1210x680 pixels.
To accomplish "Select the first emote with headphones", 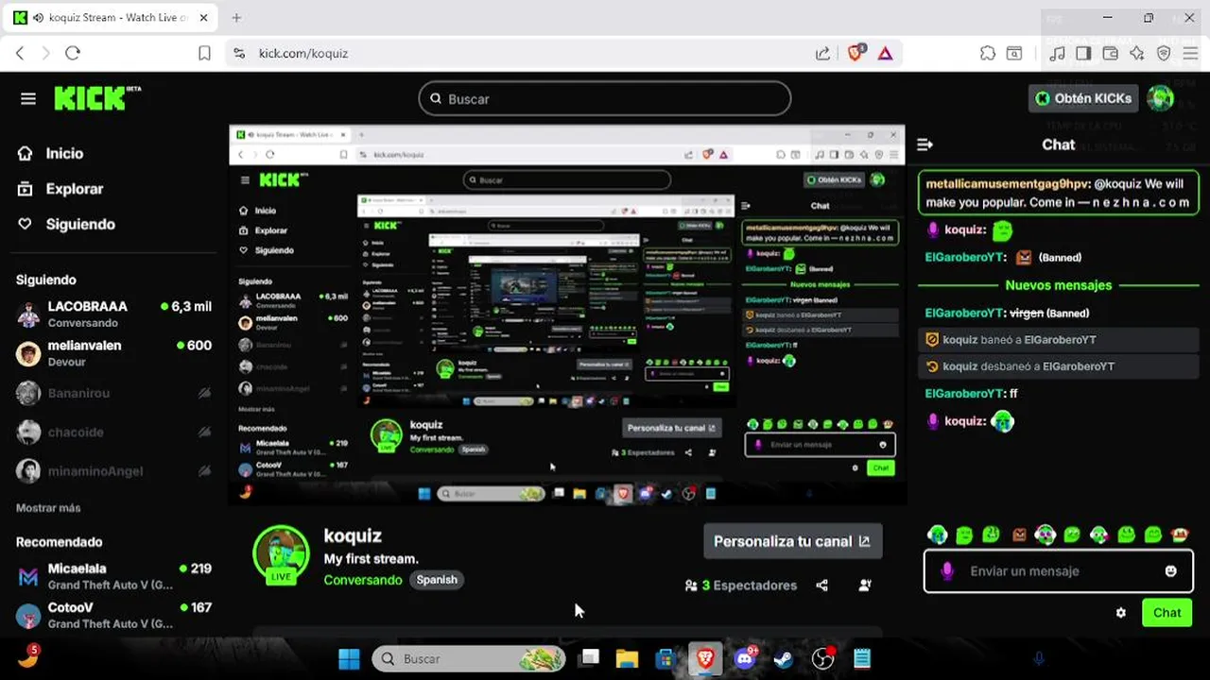I will tap(937, 535).
